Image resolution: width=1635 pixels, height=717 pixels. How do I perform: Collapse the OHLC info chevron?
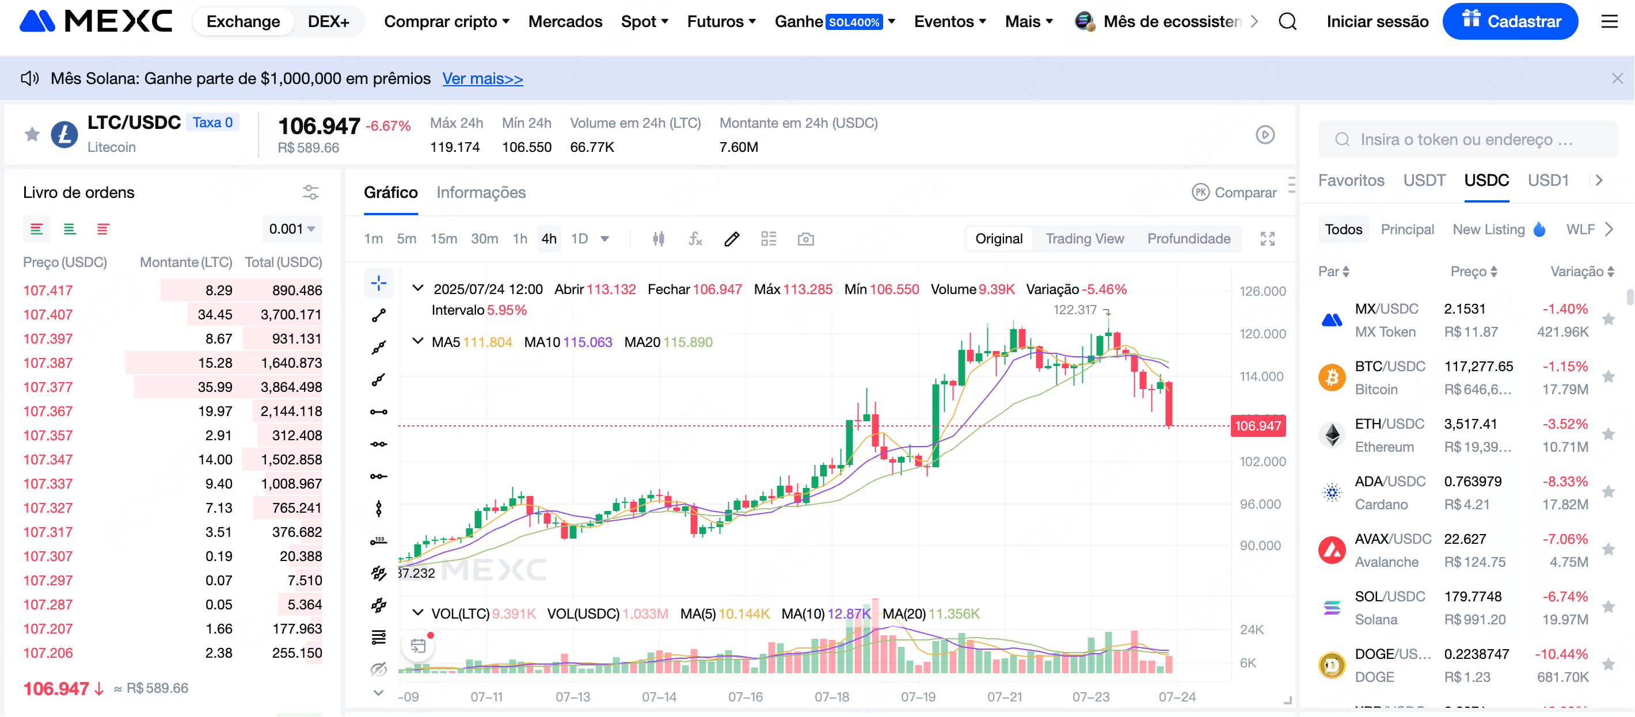417,288
